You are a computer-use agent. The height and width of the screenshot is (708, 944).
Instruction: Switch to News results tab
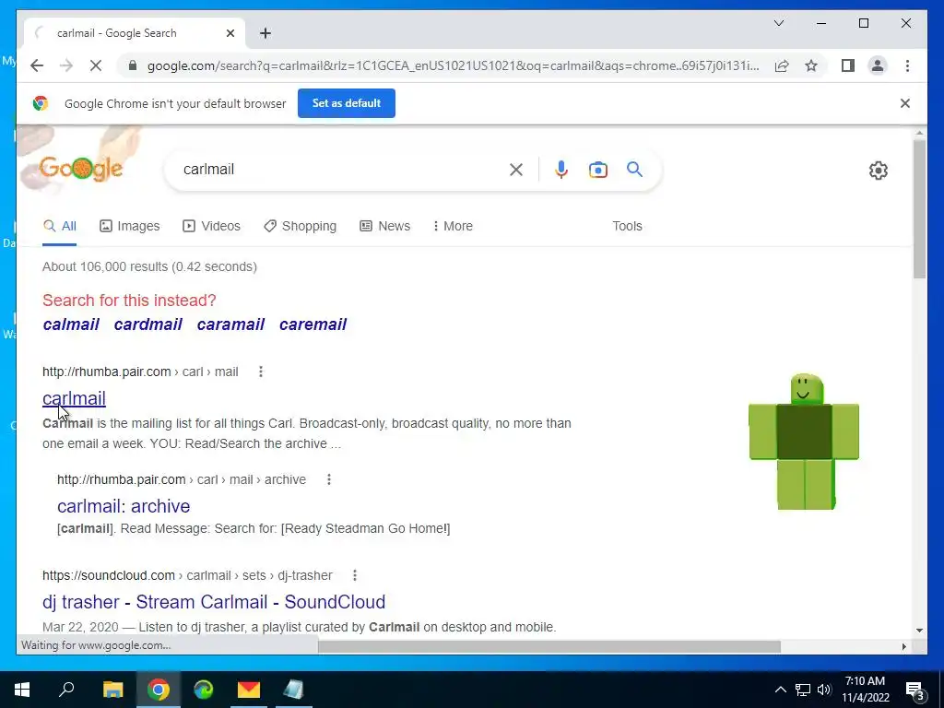pyautogui.click(x=384, y=227)
